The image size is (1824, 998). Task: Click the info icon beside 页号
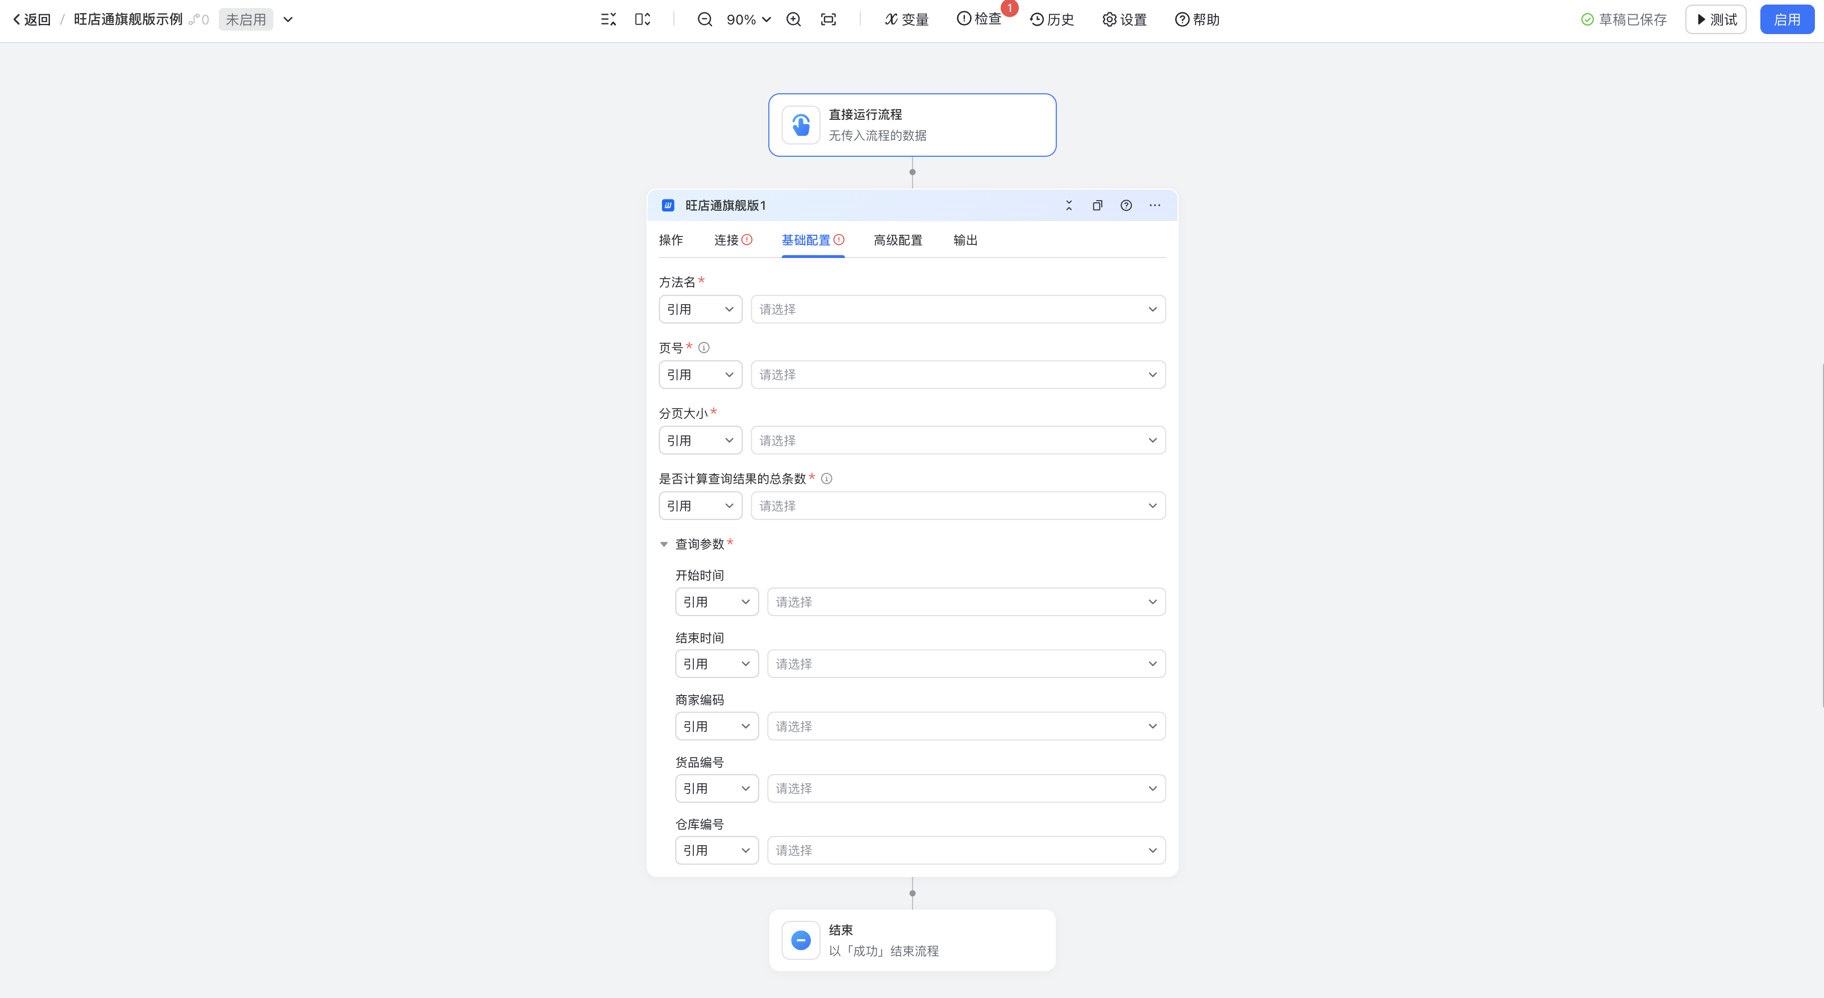click(x=704, y=348)
